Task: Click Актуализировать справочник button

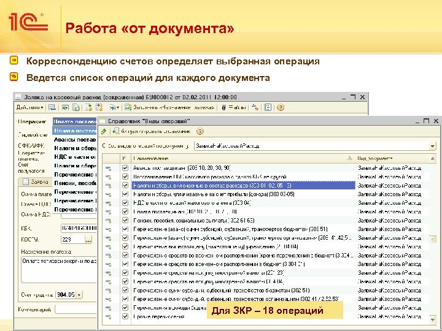Action: point(152,131)
